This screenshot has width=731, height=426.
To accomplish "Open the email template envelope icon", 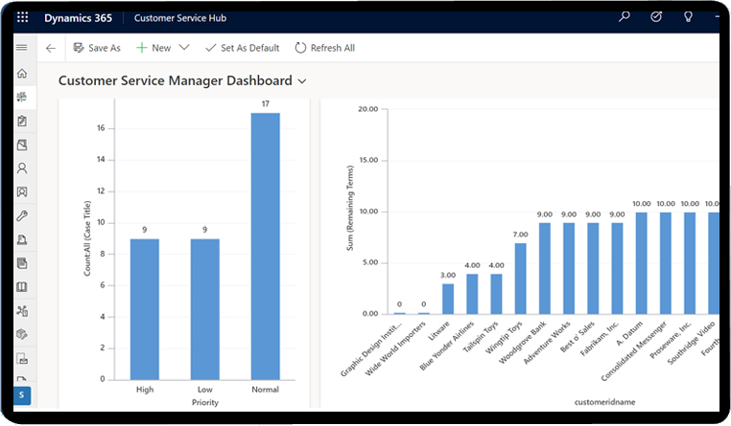I will pos(22,359).
